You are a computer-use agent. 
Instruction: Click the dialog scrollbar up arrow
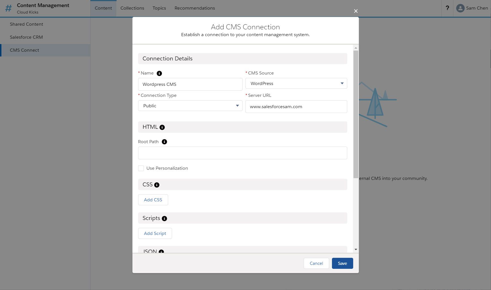pyautogui.click(x=356, y=48)
